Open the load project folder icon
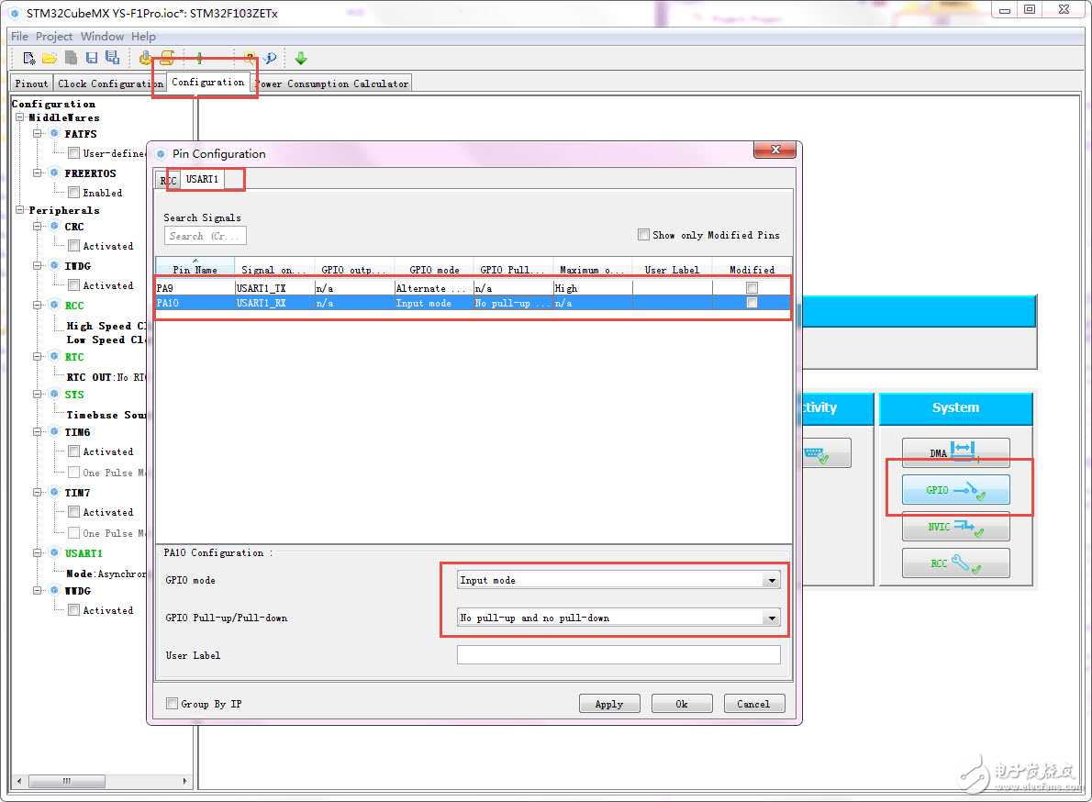 [50, 59]
